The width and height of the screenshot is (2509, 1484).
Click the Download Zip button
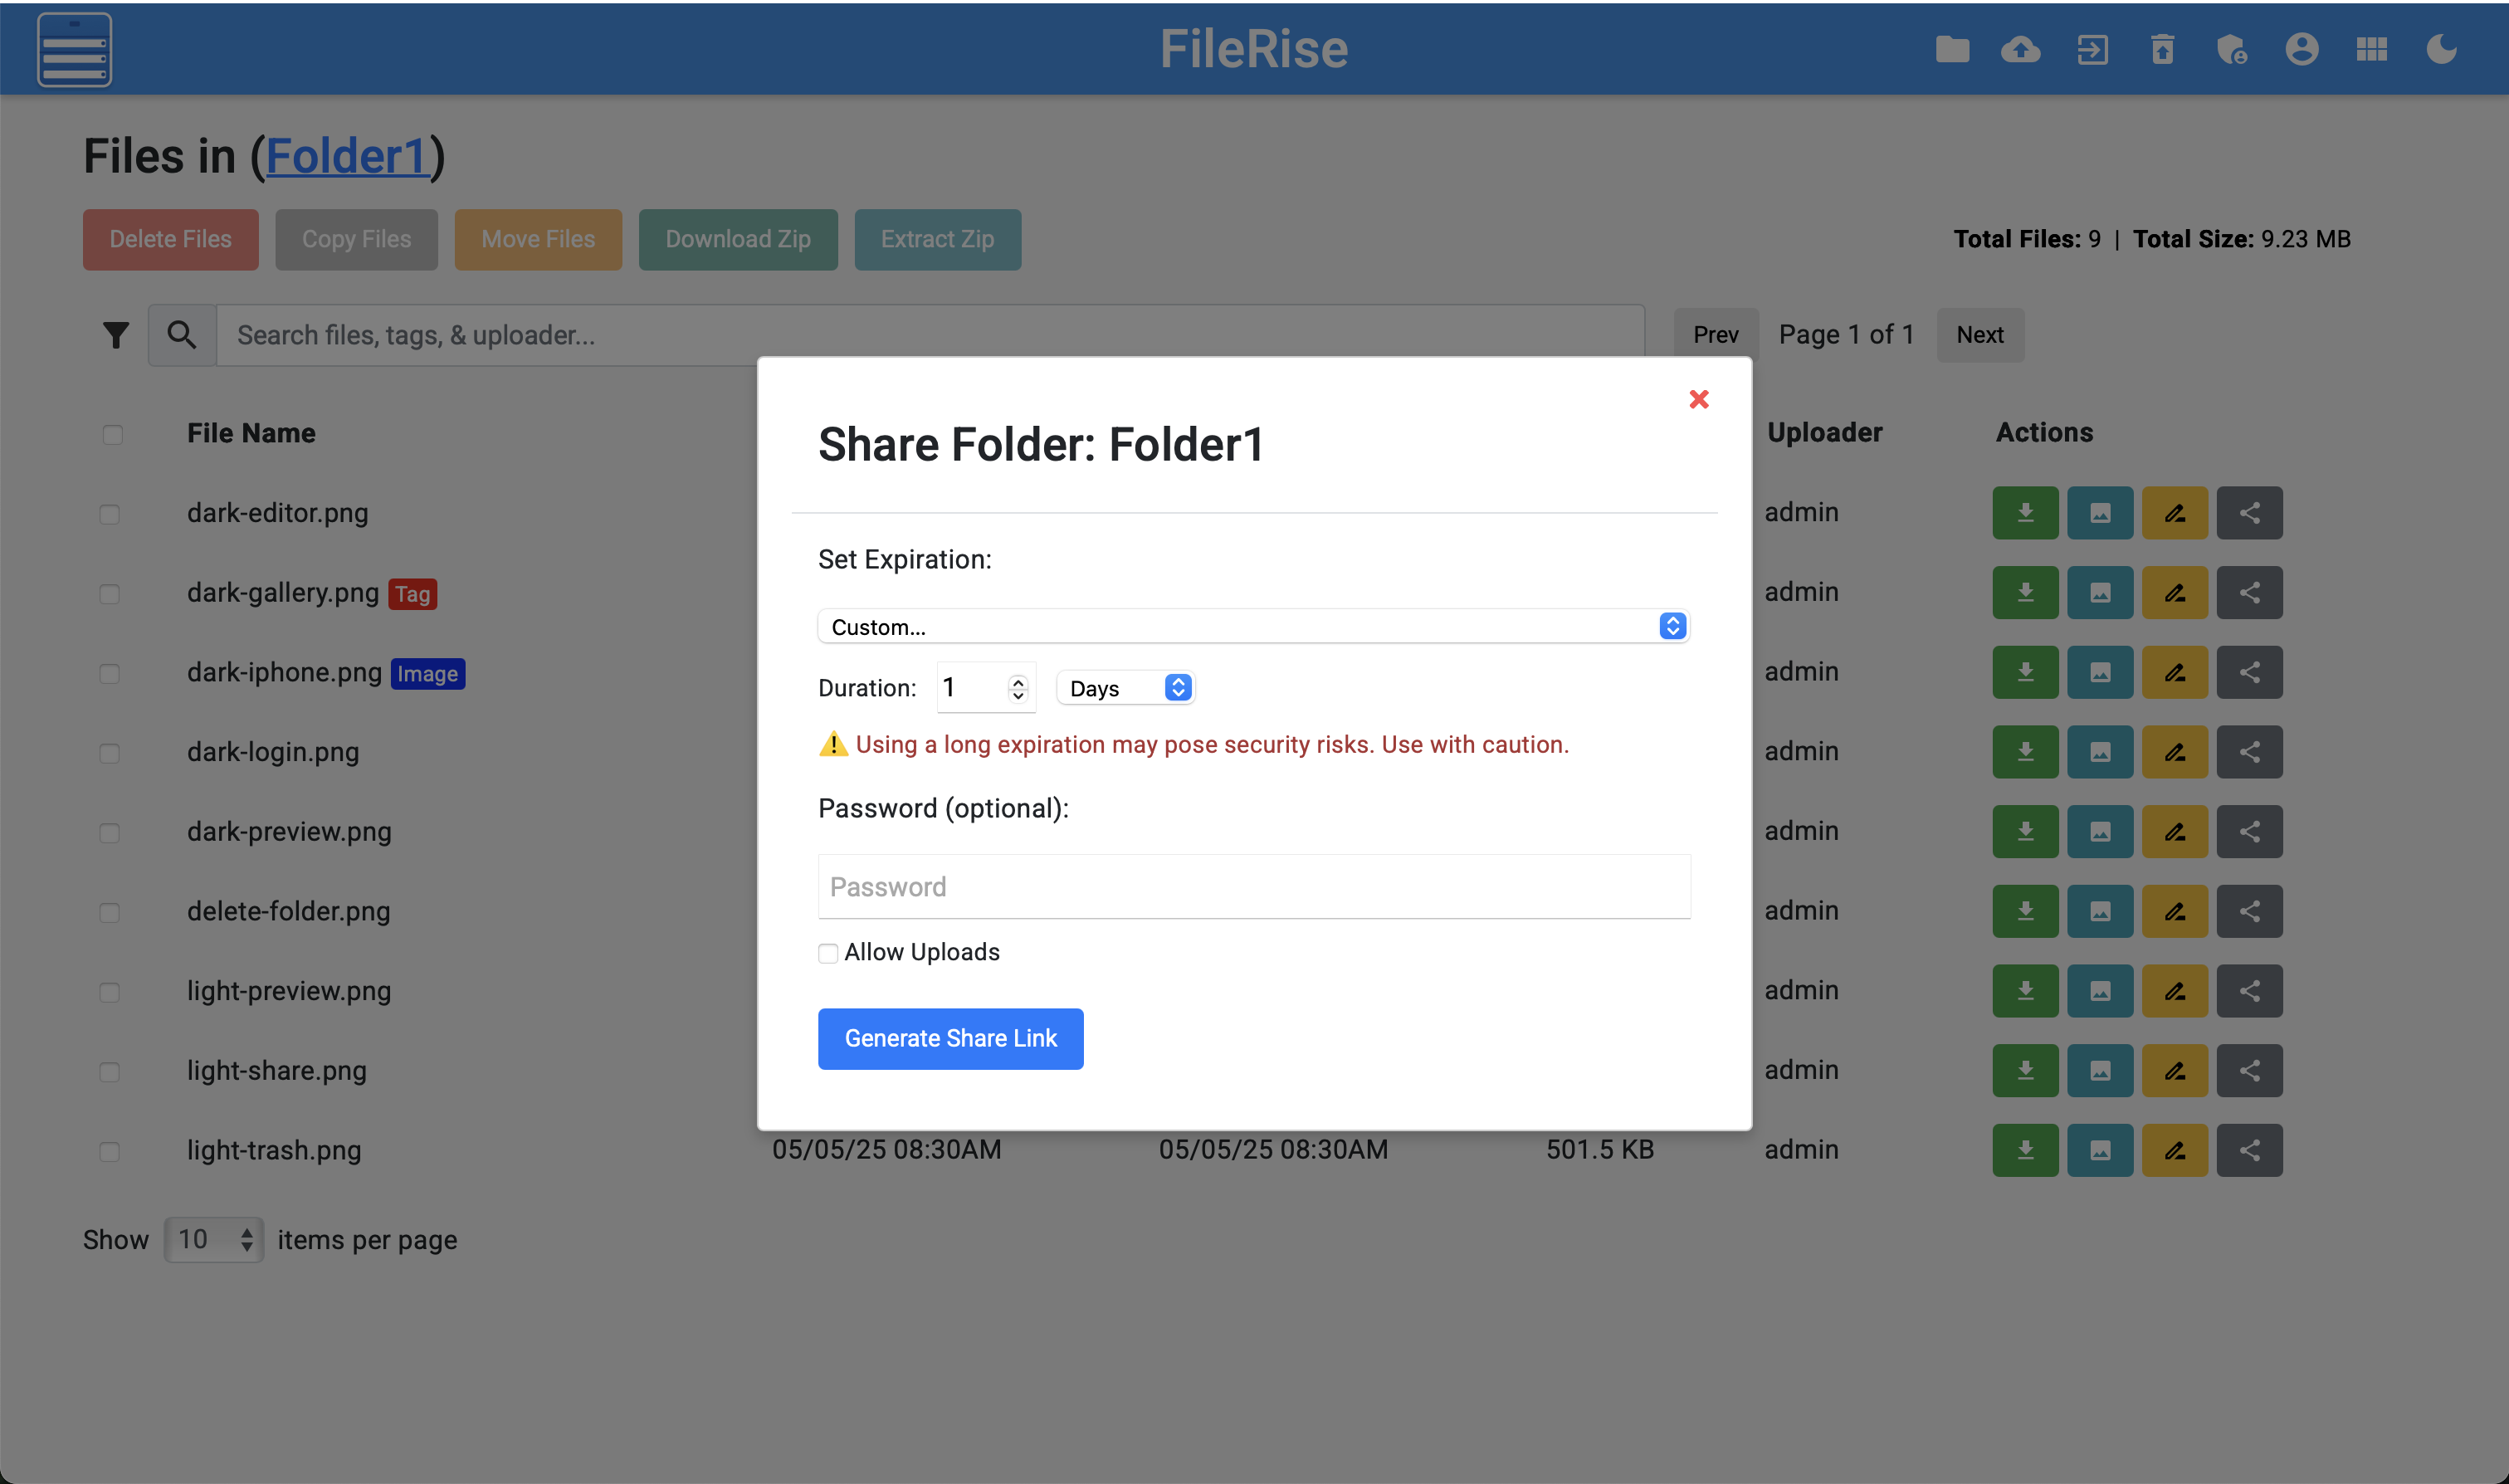(x=737, y=239)
